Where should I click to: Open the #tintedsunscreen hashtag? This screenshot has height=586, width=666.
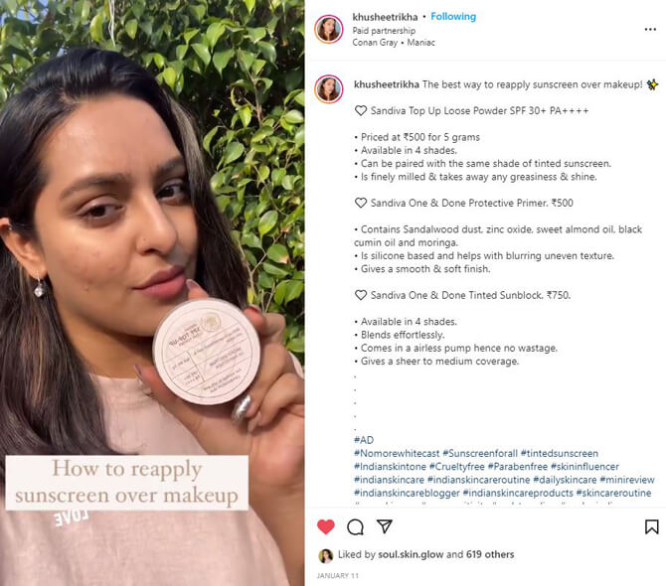(x=559, y=453)
